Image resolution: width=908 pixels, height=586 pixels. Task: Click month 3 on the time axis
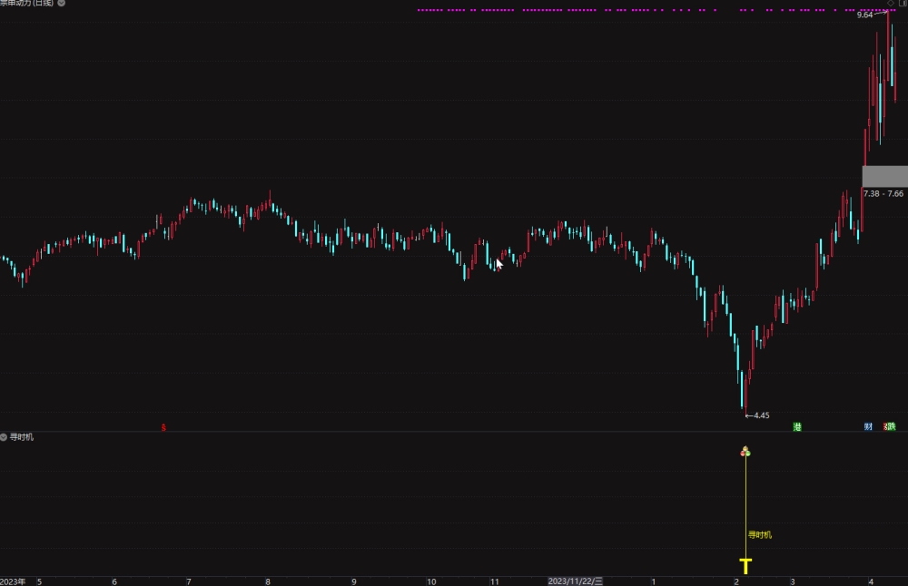pyautogui.click(x=792, y=582)
